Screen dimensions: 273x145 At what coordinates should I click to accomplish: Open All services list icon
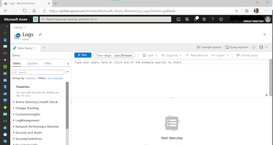click(x=5, y=53)
